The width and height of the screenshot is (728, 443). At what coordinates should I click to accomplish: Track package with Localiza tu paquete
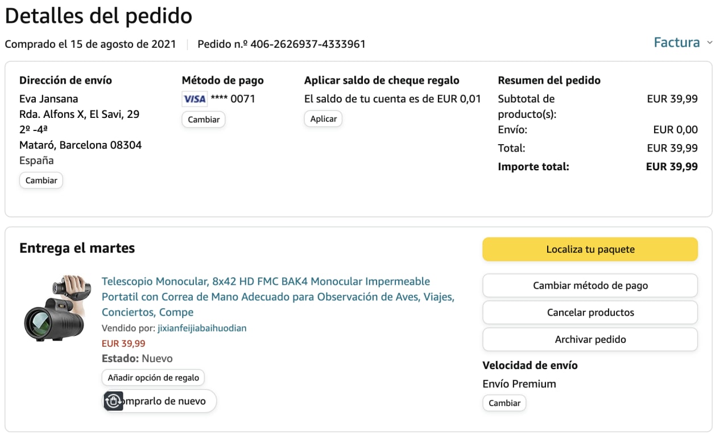[x=590, y=249]
